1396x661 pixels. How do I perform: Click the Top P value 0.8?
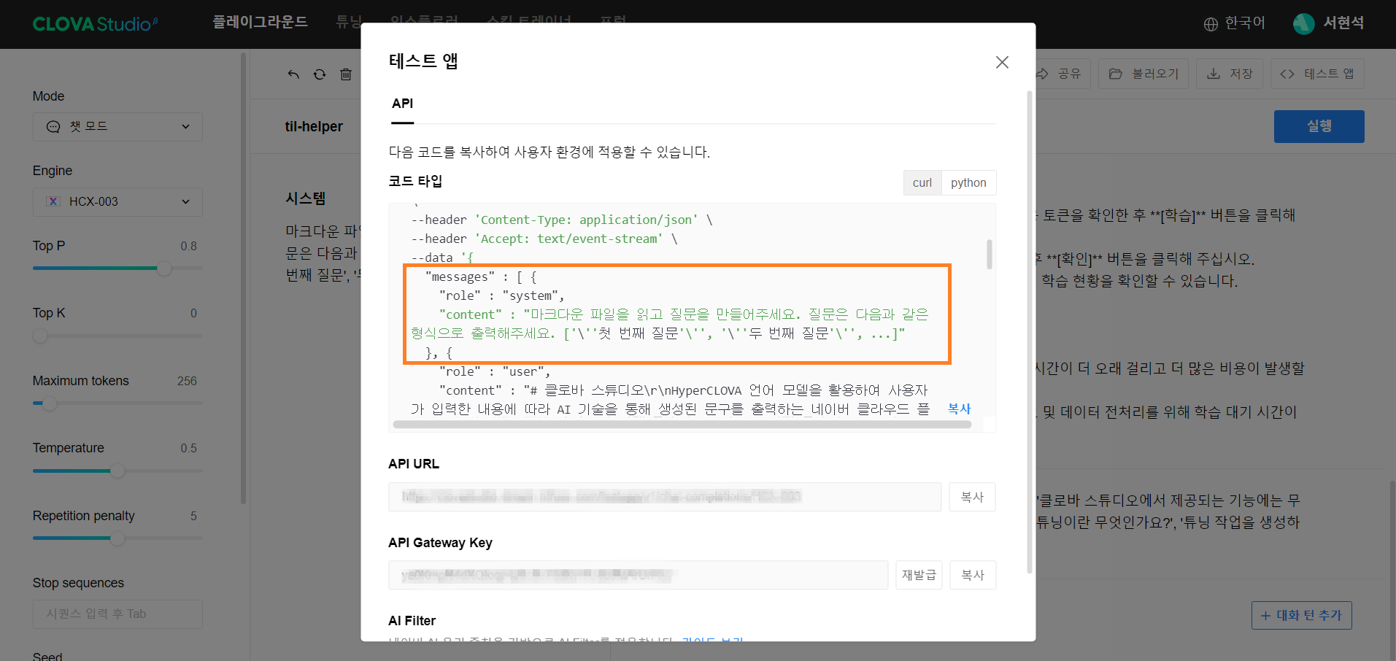[188, 246]
